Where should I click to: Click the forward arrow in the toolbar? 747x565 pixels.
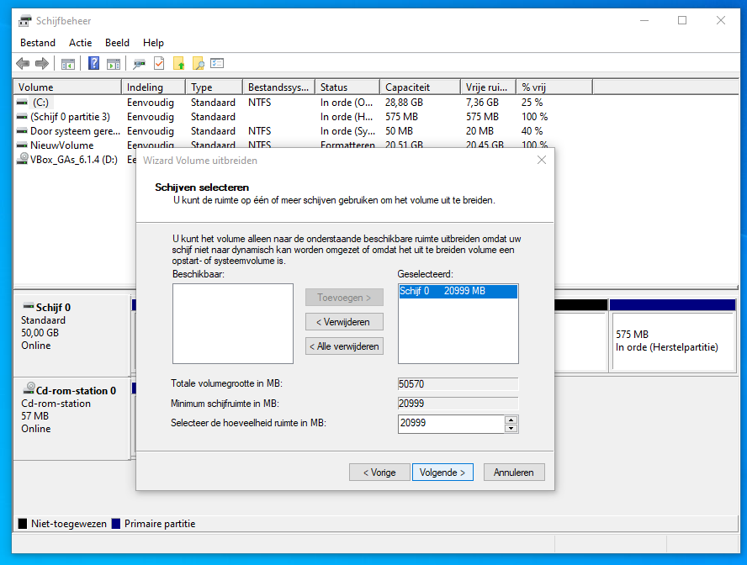41,64
